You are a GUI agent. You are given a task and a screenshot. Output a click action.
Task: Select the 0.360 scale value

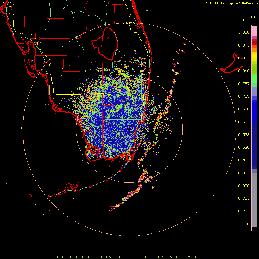click(244, 186)
